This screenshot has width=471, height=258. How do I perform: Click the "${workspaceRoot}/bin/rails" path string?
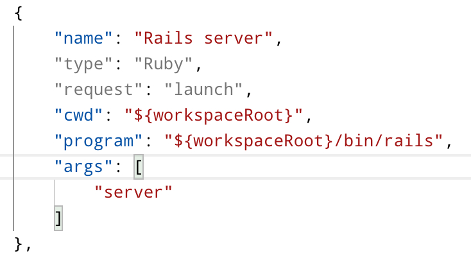tap(304, 141)
